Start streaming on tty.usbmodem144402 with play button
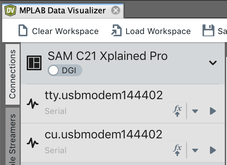 point(213,111)
